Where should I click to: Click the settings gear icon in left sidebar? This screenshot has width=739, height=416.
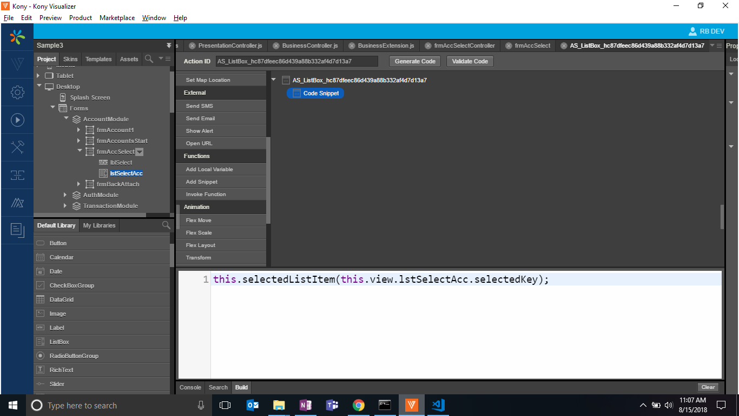pos(17,93)
